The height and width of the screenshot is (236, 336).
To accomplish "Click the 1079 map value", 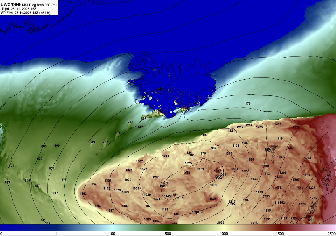I will pos(117,190).
